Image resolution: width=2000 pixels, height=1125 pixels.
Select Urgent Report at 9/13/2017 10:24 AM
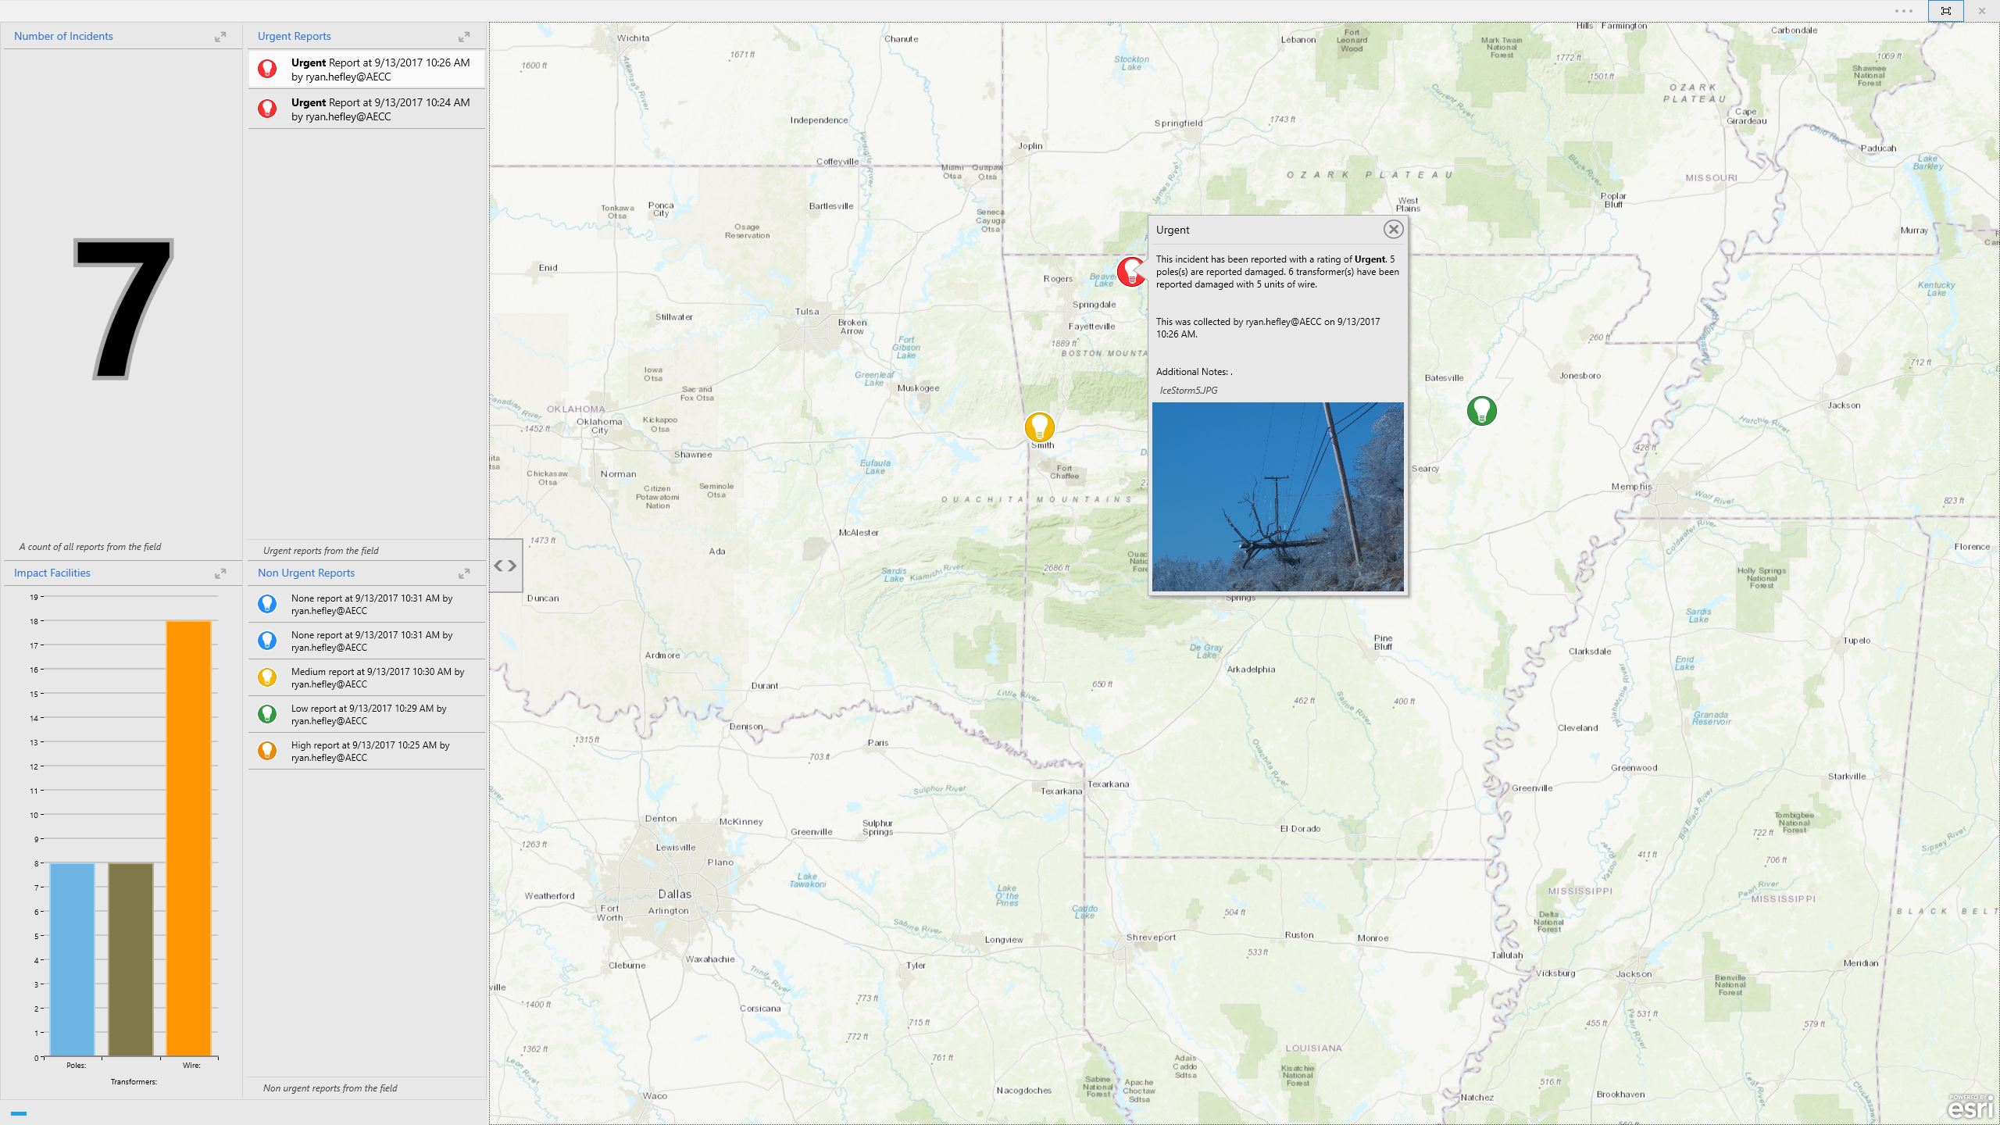366,109
